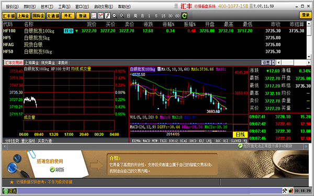Select the HF5 白银批发5kg row

[154, 38]
